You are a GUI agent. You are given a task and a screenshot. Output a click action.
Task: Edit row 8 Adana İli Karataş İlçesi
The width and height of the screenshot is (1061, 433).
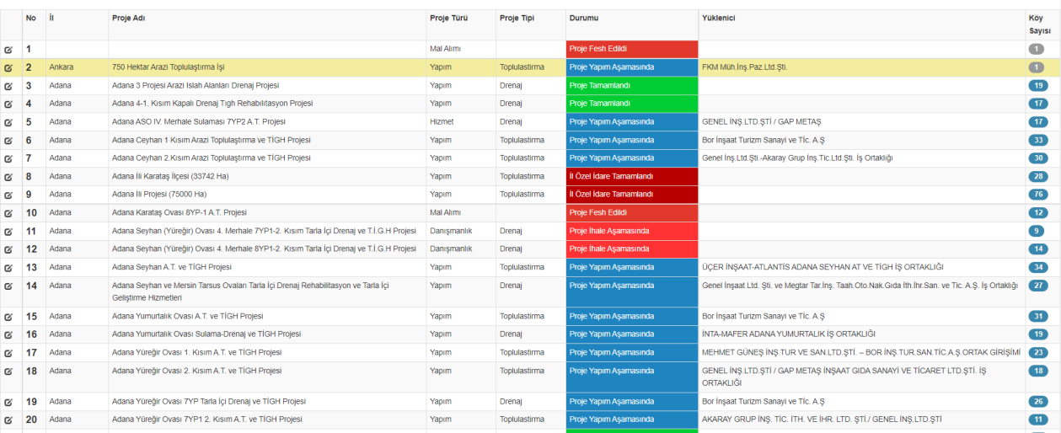click(x=8, y=177)
